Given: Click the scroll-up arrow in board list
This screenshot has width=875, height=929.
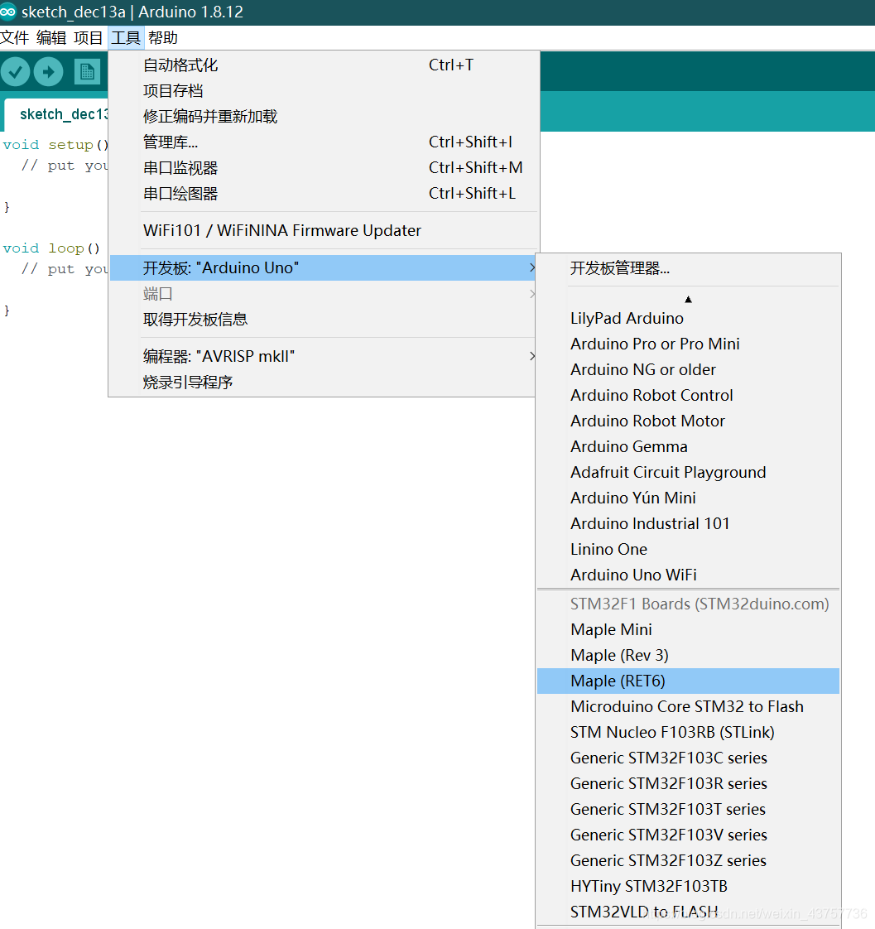Looking at the screenshot, I should (688, 298).
